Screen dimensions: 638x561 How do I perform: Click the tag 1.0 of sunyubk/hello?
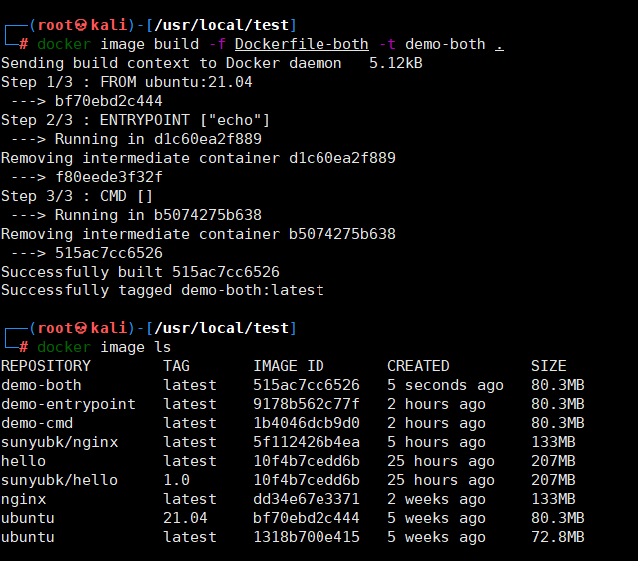coord(176,480)
